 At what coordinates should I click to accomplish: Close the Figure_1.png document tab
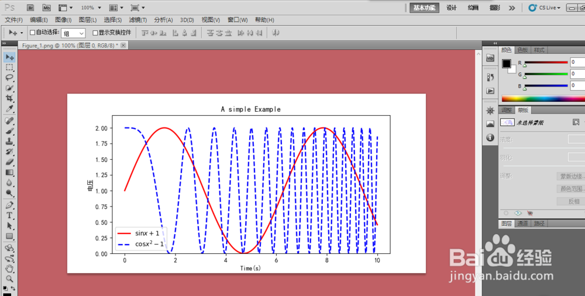click(123, 45)
